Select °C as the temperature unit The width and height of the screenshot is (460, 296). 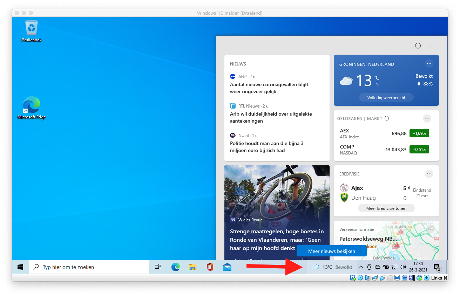click(376, 77)
